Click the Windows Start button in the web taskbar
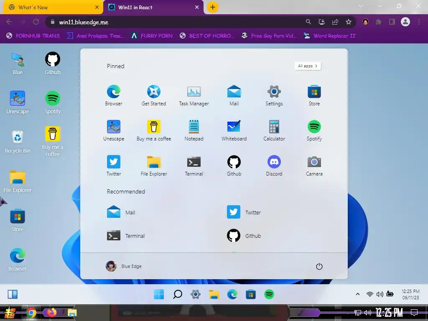 [x=159, y=294]
